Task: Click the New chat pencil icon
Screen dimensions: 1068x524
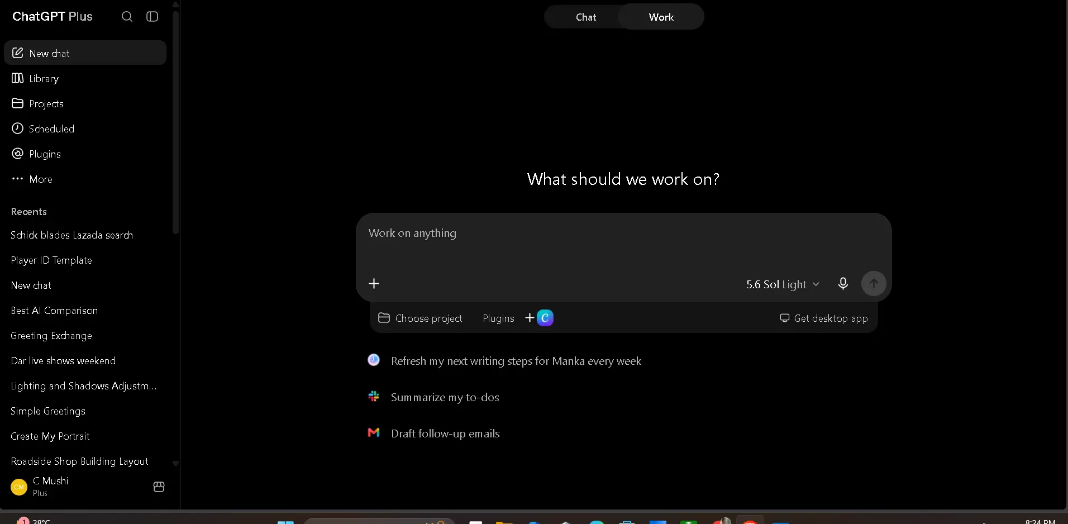Action: pos(18,53)
